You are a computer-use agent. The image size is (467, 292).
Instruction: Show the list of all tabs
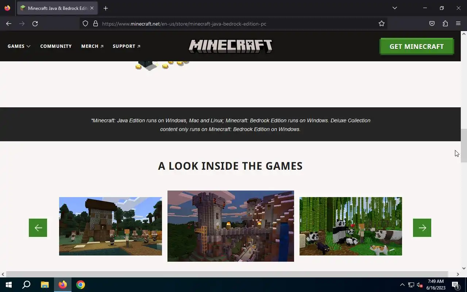394,8
